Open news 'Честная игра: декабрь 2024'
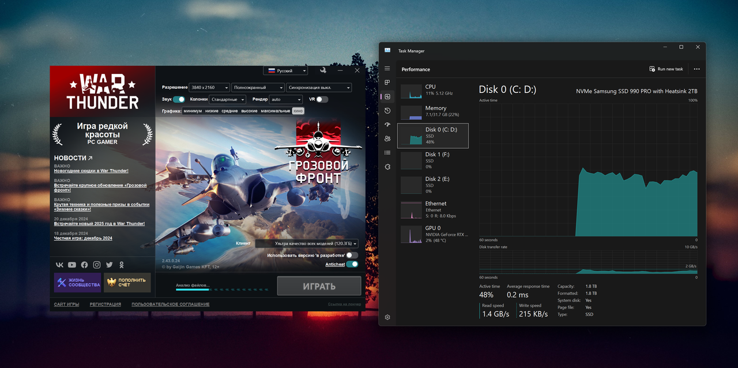This screenshot has width=738, height=368. 83,238
